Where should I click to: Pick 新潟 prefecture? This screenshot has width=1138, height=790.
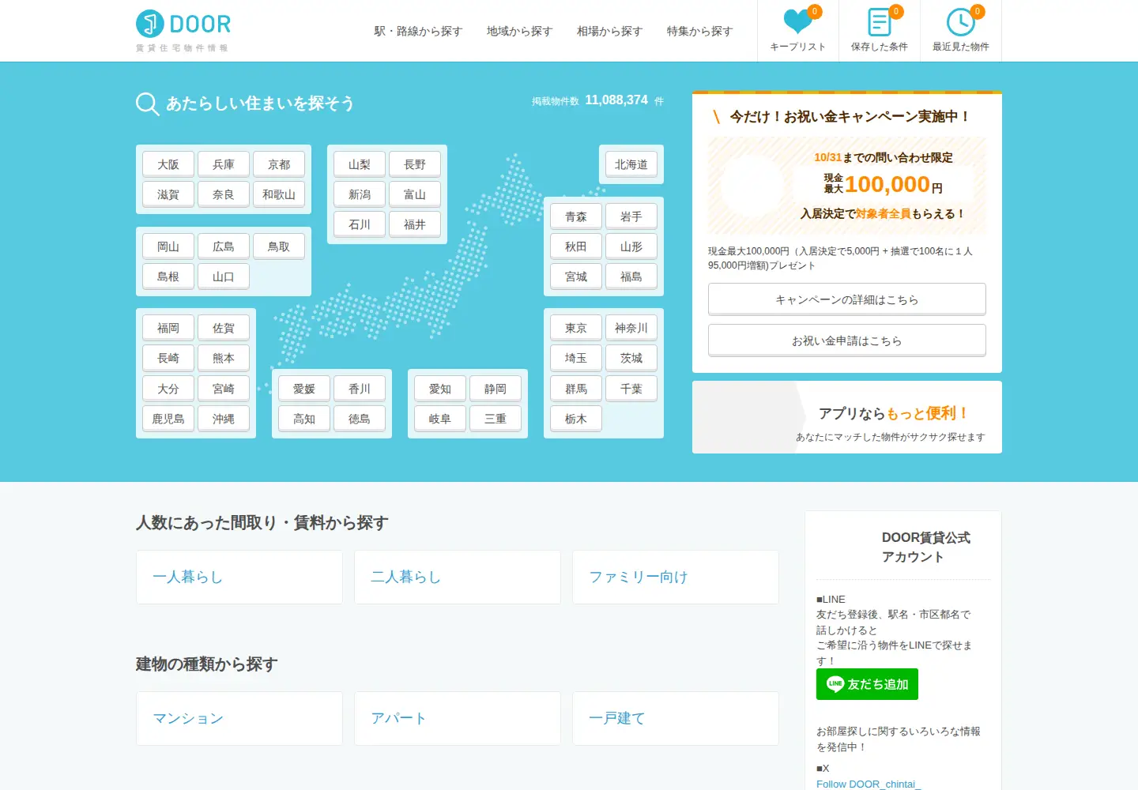pyautogui.click(x=360, y=194)
